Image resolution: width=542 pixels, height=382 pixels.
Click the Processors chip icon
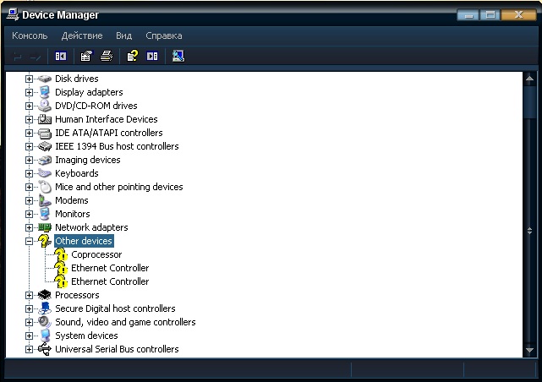point(45,295)
